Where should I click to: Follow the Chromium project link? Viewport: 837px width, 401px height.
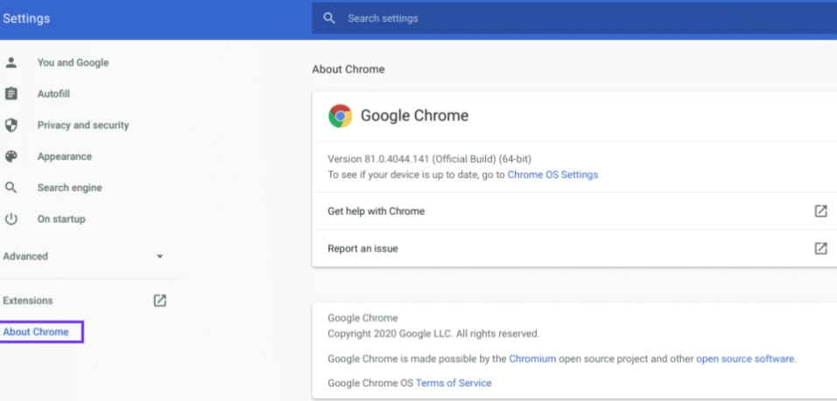point(532,359)
